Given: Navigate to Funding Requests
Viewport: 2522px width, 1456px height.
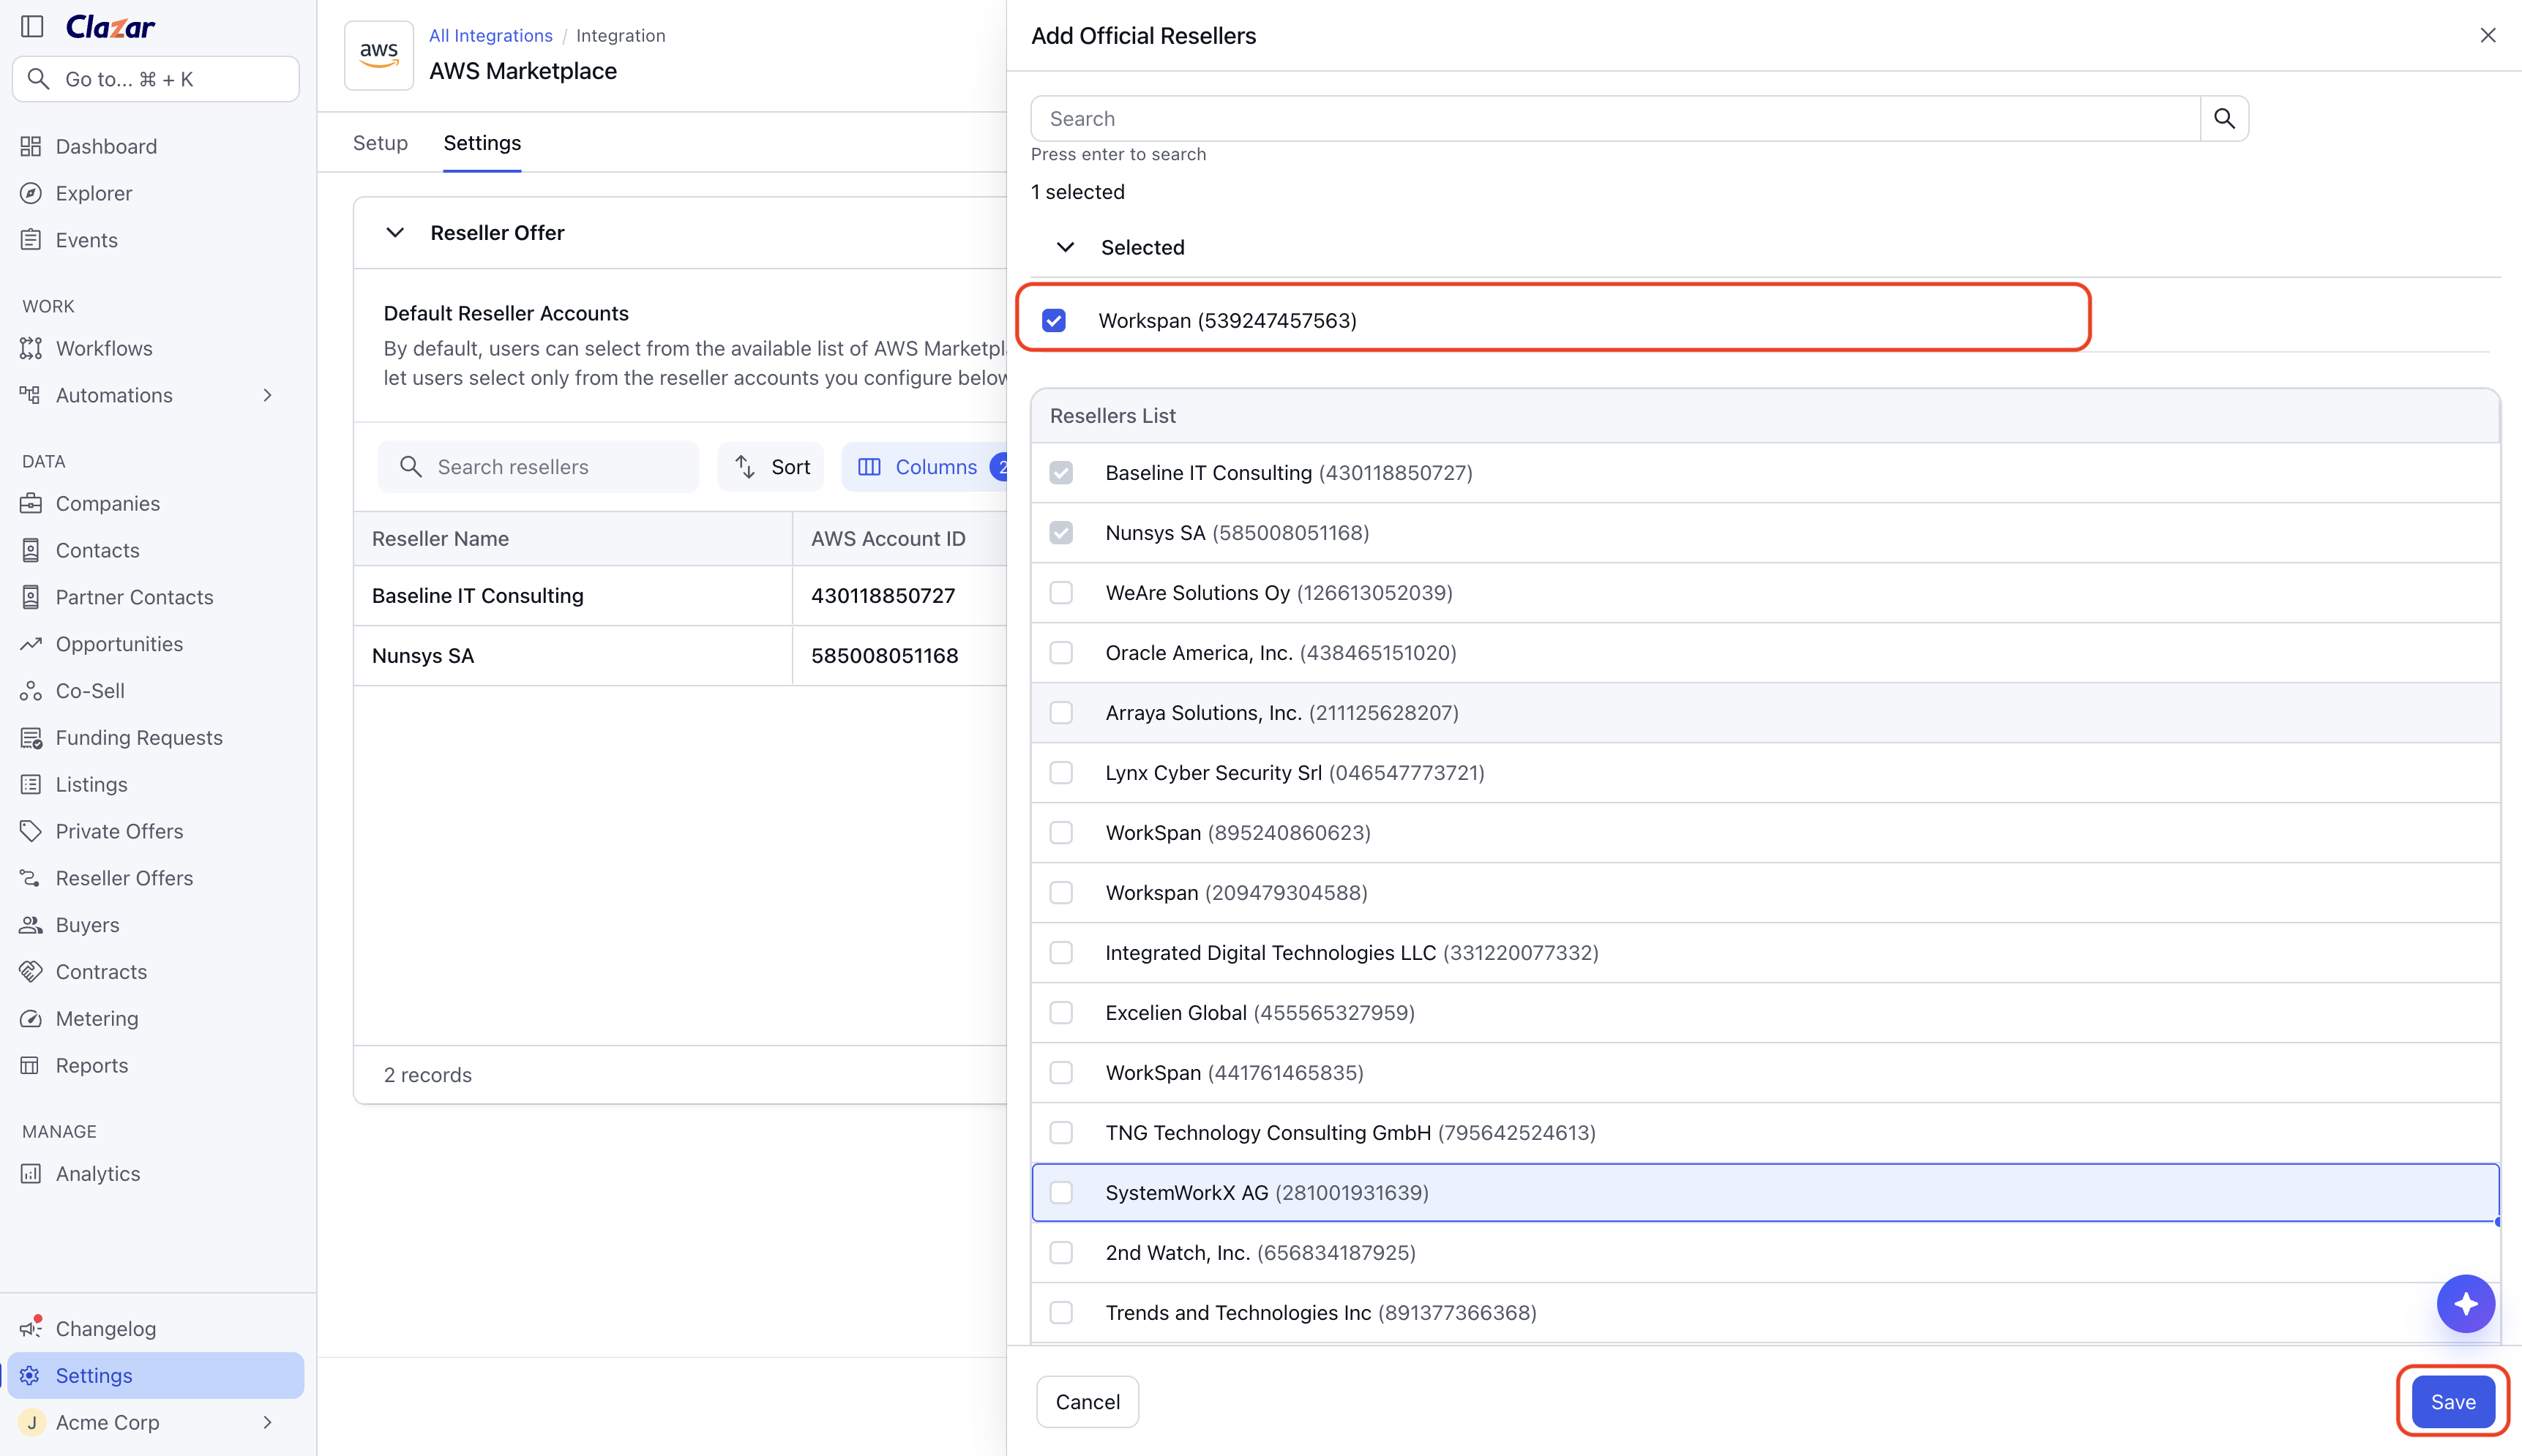Looking at the screenshot, I should (x=139, y=738).
